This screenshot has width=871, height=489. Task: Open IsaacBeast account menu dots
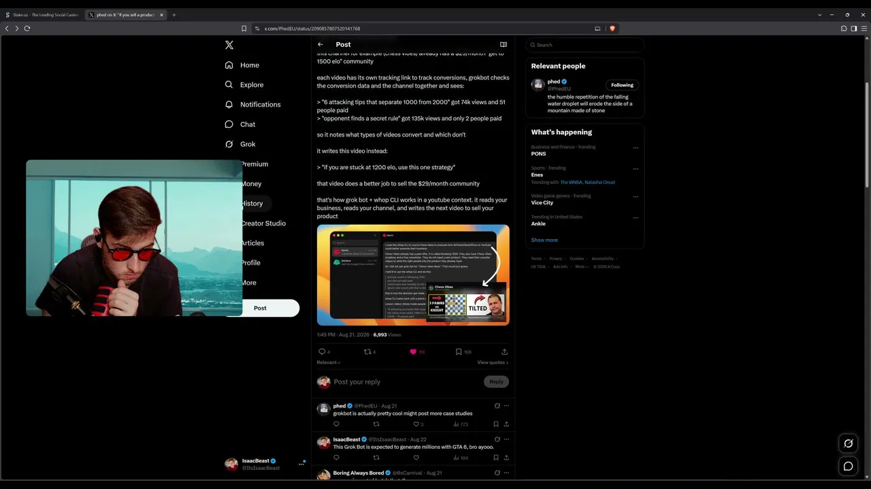(x=301, y=464)
